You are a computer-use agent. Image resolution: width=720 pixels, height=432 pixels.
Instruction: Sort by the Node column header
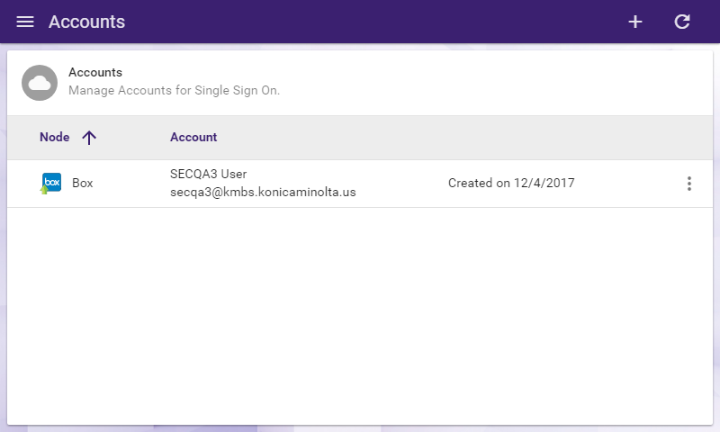[54, 138]
